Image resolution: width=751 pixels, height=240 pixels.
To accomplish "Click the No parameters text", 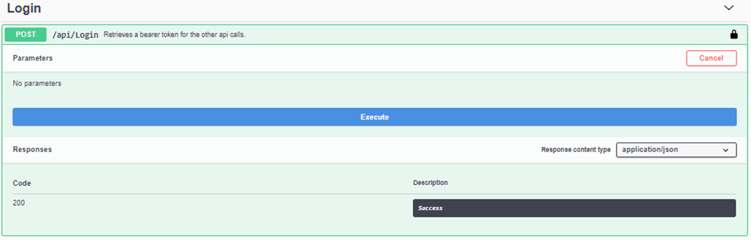I will 37,83.
